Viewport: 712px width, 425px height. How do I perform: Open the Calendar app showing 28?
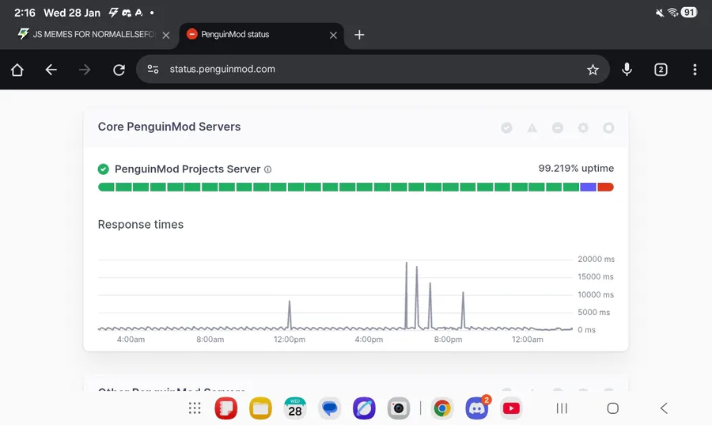click(x=295, y=408)
